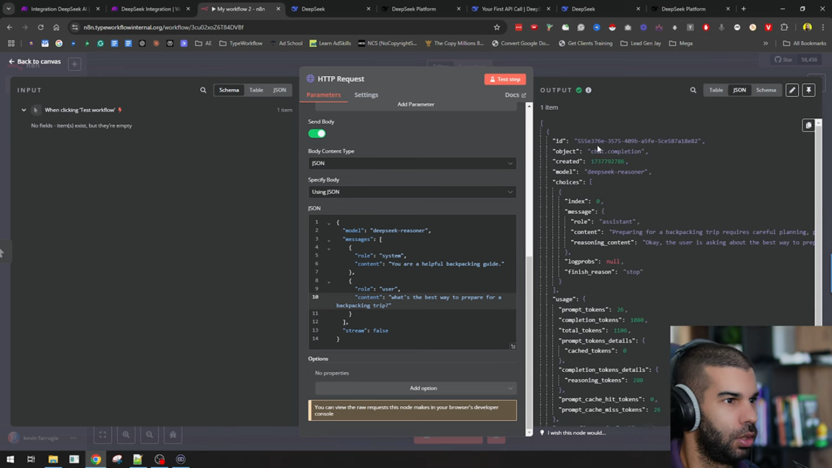832x468 pixels.
Task: Click the green output success check icon
Action: coord(579,90)
